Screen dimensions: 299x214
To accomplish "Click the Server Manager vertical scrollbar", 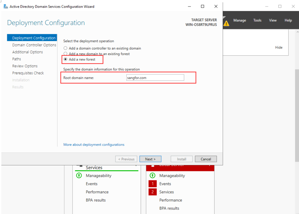I will (297, 99).
